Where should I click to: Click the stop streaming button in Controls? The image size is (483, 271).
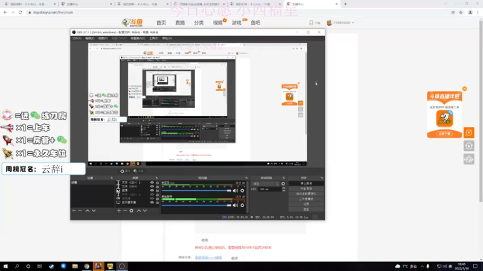306,184
